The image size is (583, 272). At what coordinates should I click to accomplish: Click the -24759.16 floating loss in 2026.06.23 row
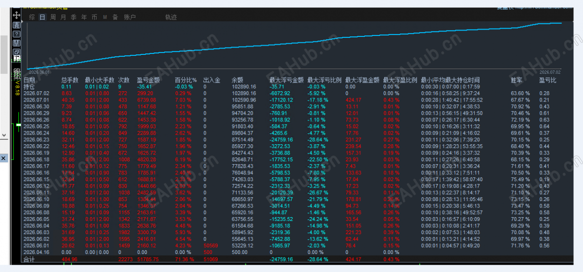[281, 139]
